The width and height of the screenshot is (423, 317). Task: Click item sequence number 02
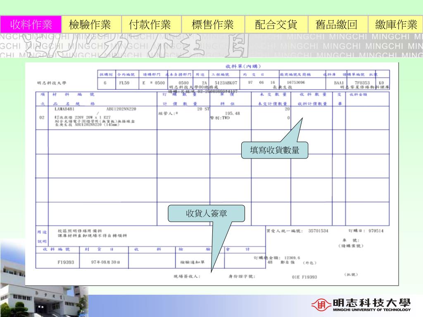click(42, 118)
